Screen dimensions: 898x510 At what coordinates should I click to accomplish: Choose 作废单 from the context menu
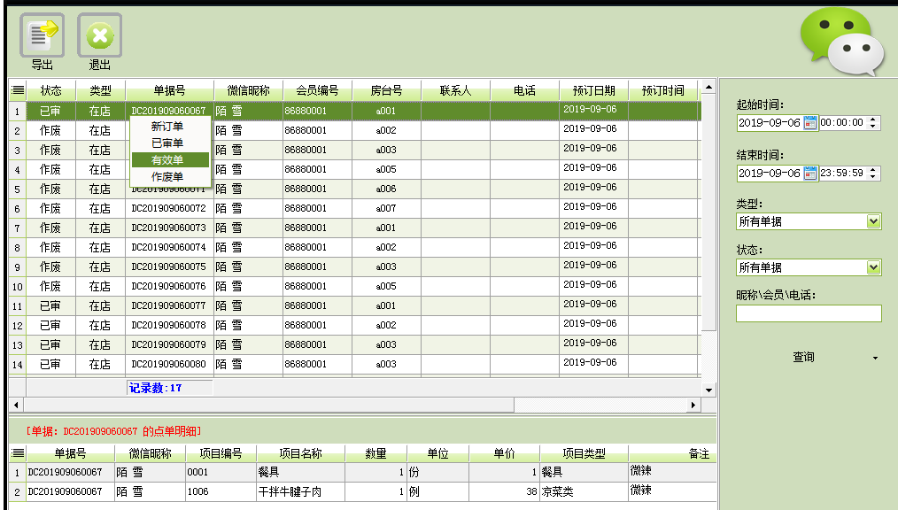coord(168,177)
